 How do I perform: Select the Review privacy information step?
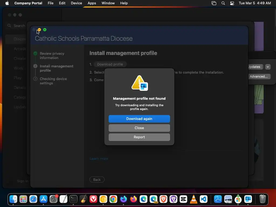52,56
